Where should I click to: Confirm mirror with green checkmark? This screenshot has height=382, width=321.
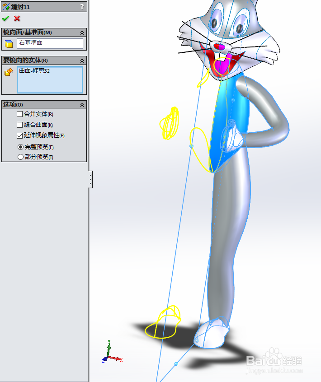pos(5,18)
